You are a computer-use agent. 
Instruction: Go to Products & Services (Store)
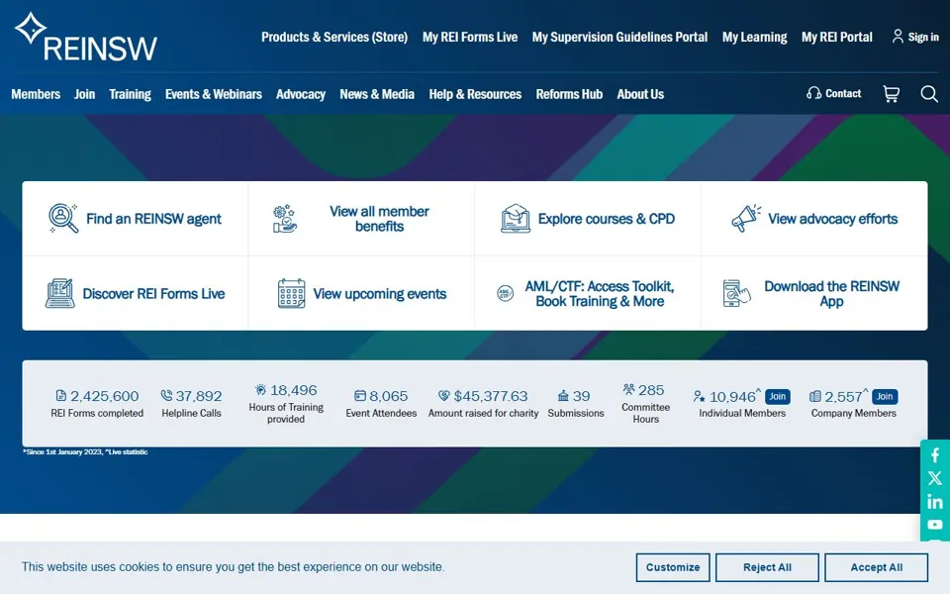coord(334,37)
